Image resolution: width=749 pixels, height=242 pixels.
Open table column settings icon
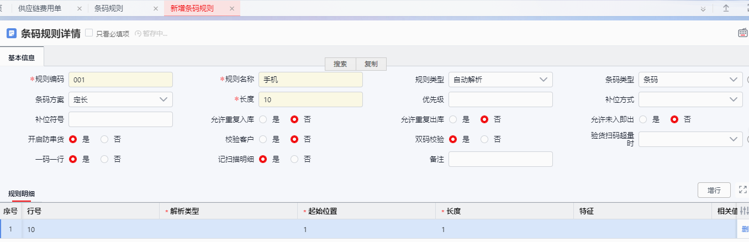pos(744,211)
